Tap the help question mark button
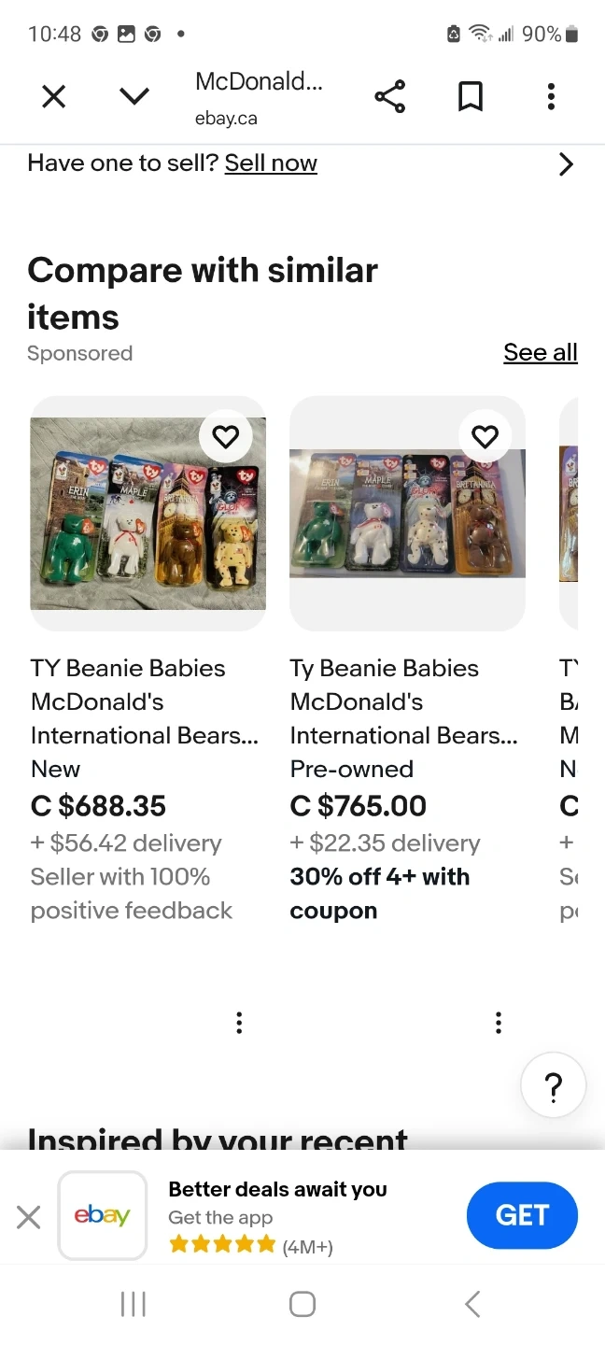 [553, 1086]
